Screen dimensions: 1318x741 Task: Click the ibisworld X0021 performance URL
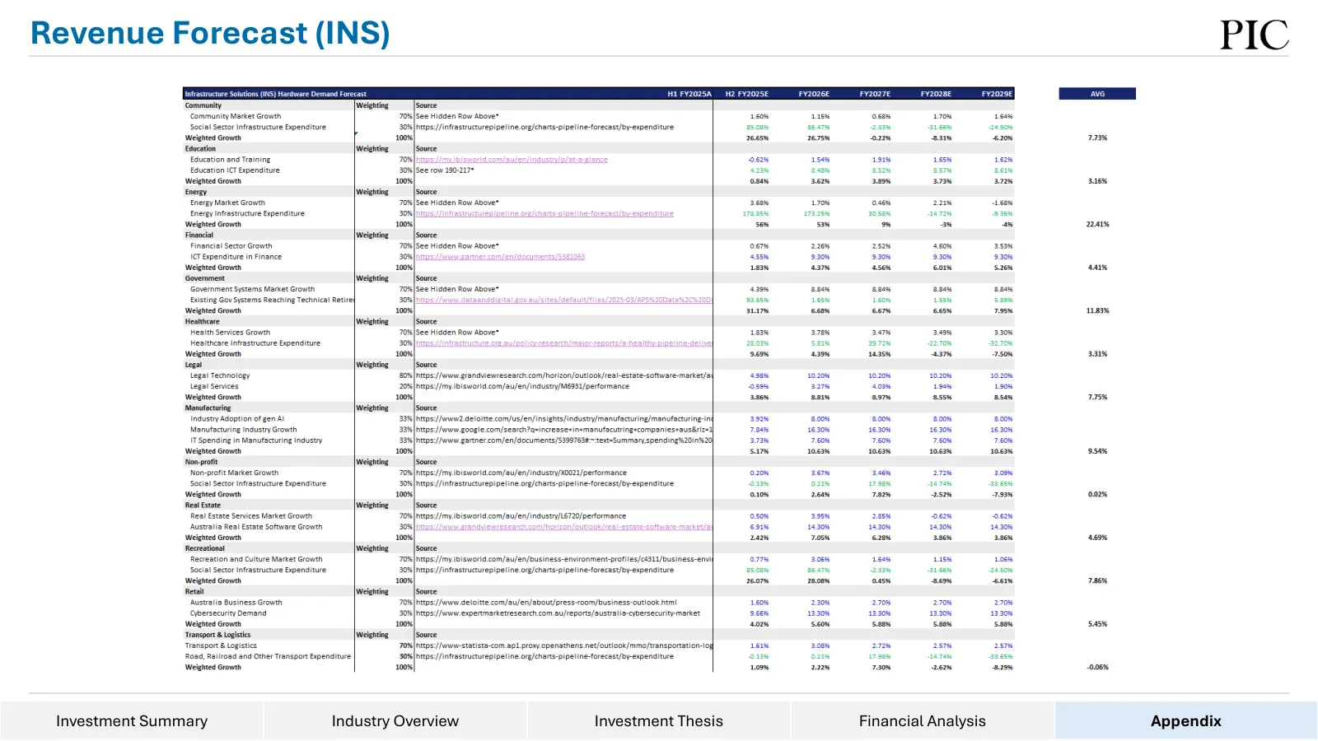(x=521, y=473)
